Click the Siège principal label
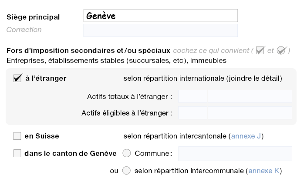The image size is (297, 178). point(33,17)
